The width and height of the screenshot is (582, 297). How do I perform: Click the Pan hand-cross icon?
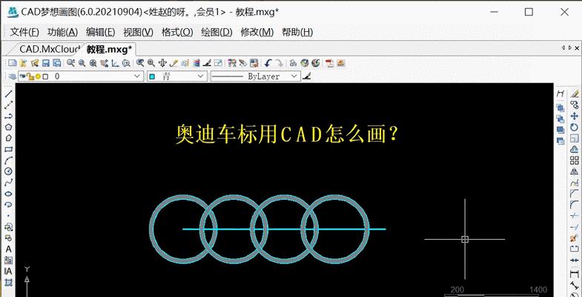[162, 63]
